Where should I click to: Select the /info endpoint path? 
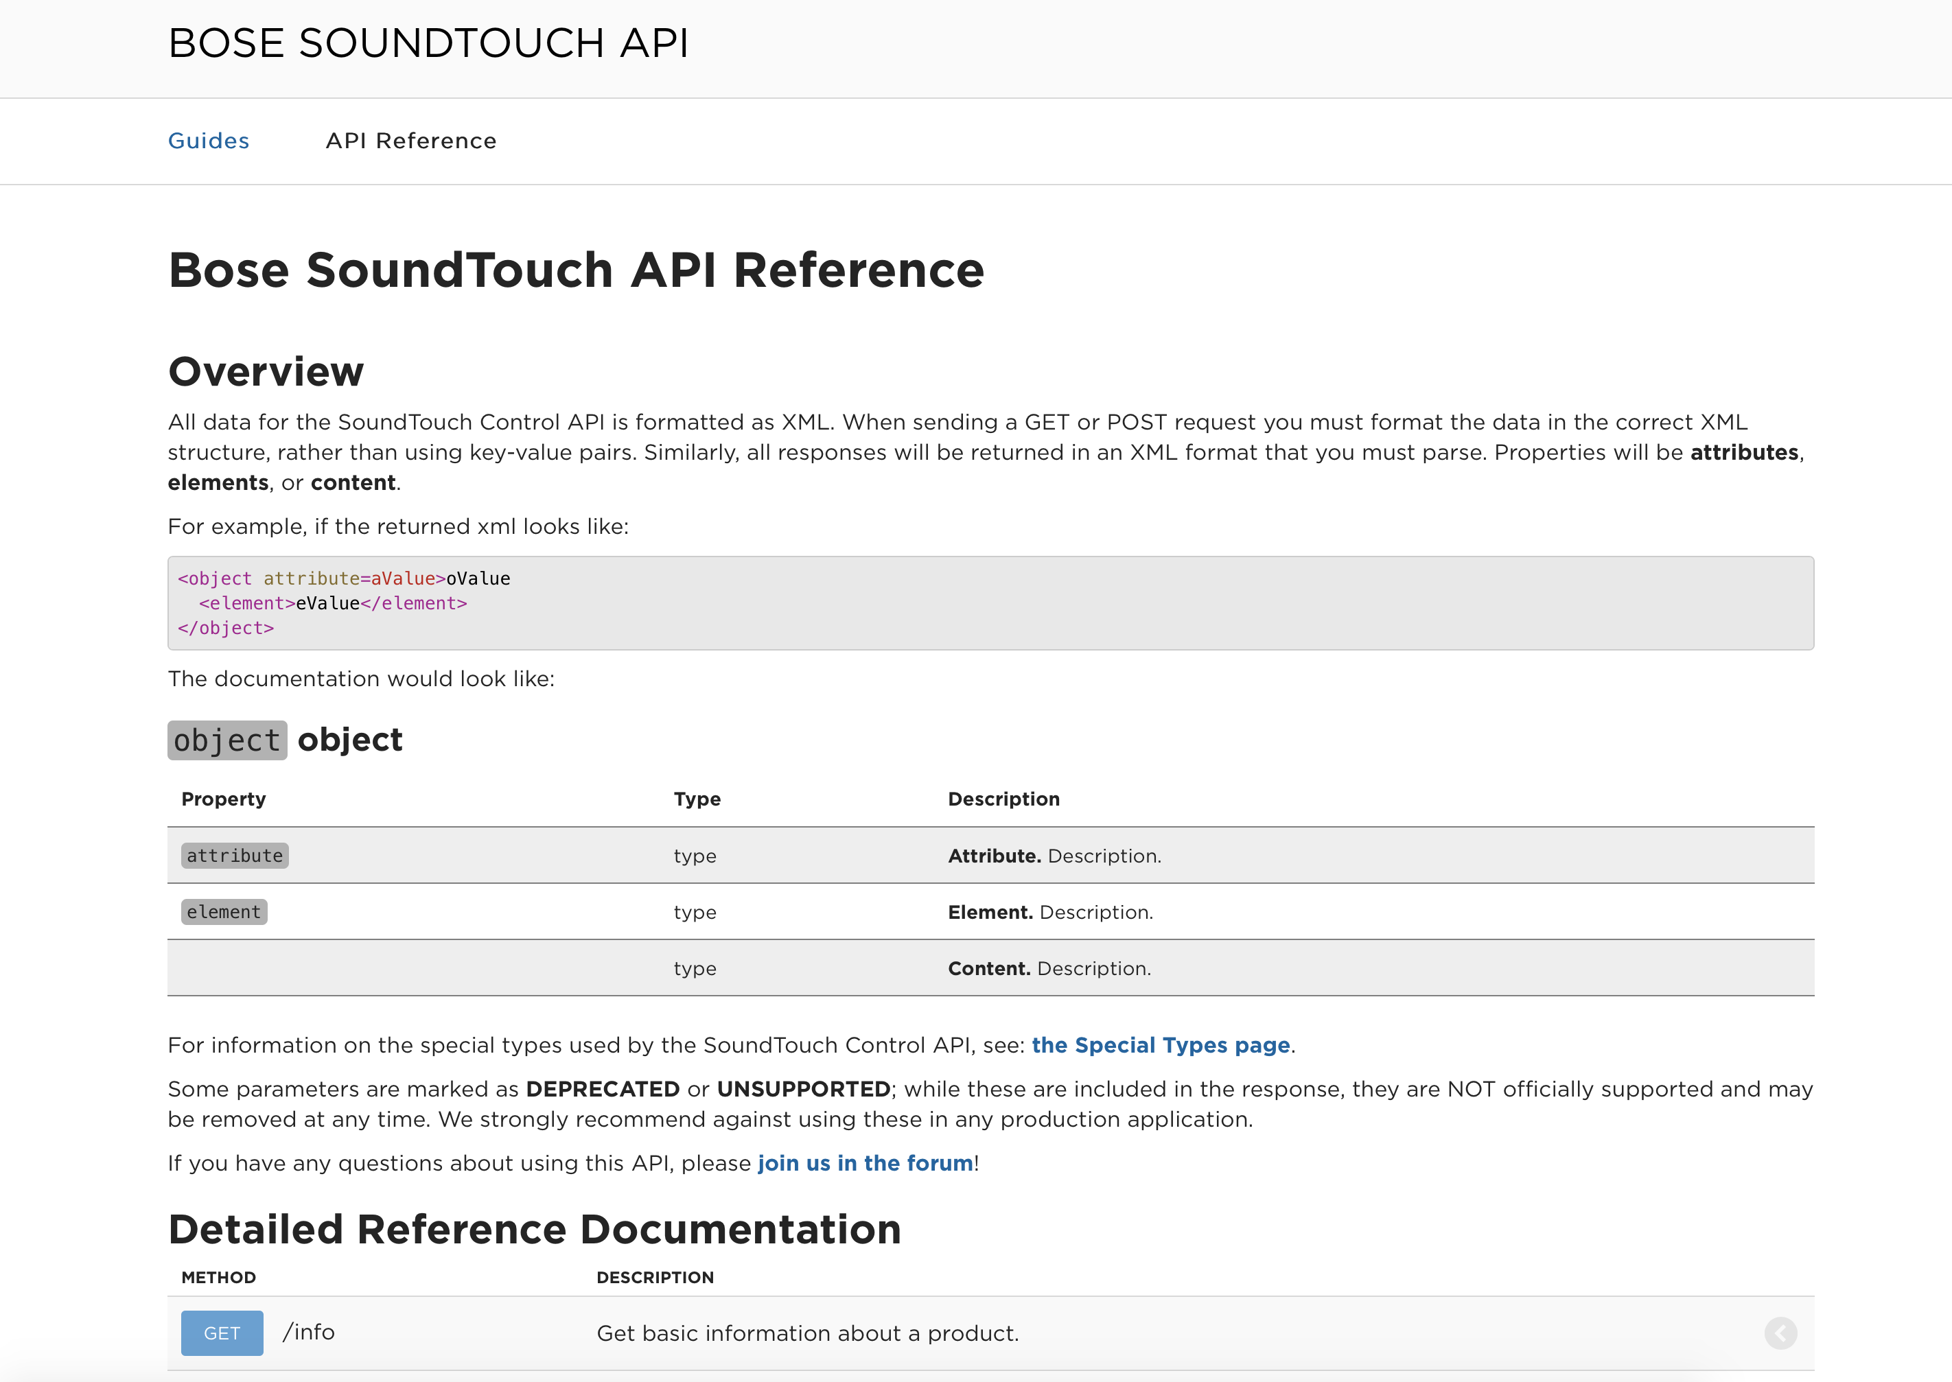(309, 1332)
